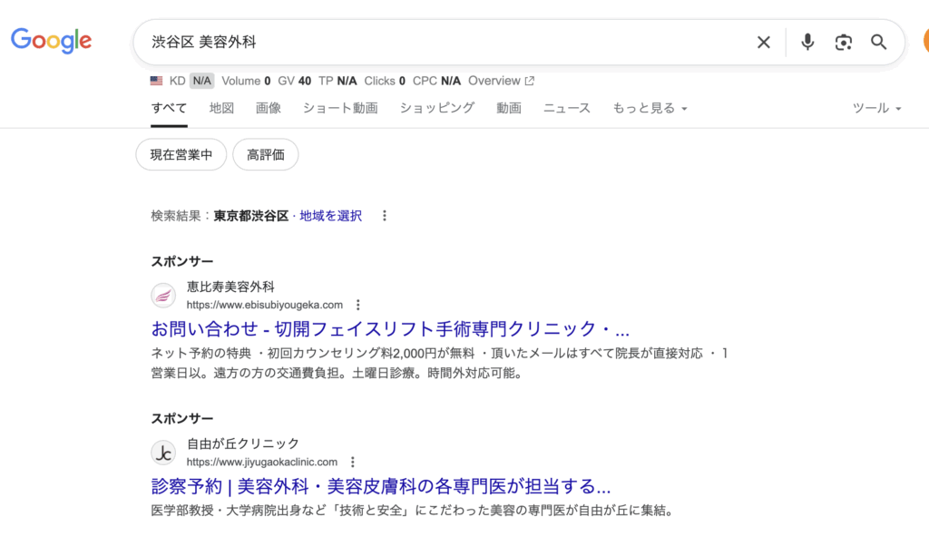Click the CPC N/A metric
This screenshot has width=929, height=546.
[436, 81]
